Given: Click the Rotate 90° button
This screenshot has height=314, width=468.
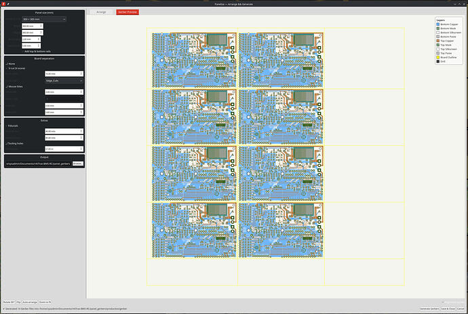Looking at the screenshot, I should tap(9, 302).
